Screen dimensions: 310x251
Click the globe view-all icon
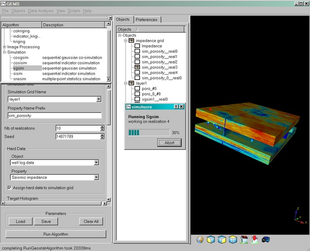pyautogui.click(x=200, y=239)
